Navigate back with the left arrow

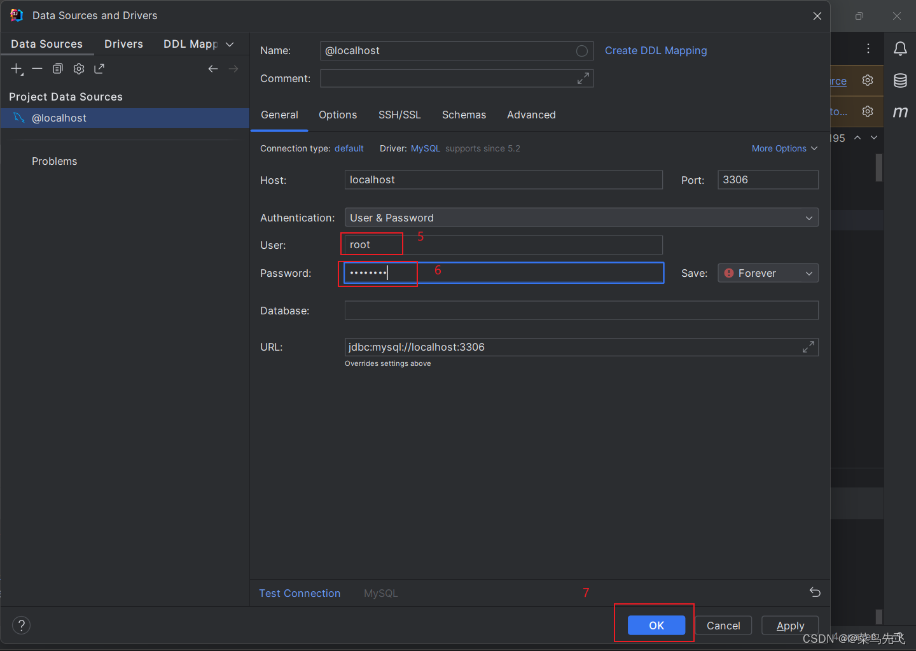click(x=213, y=69)
